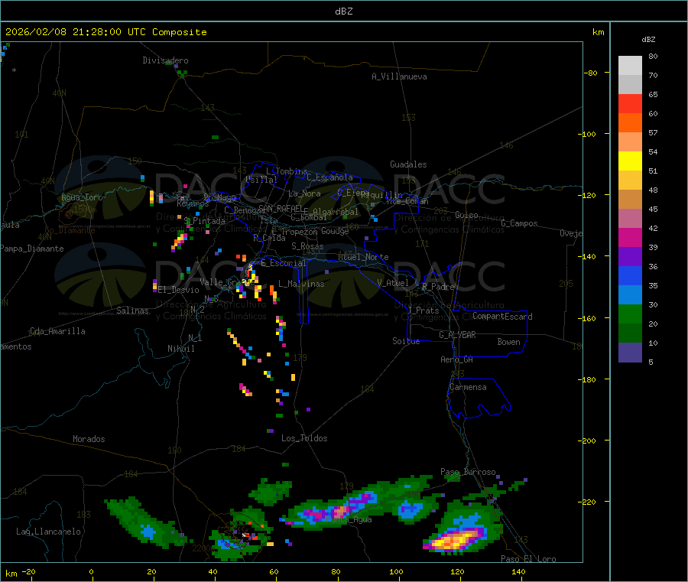Click the Los_Toldos map label
Image resolution: width=688 pixels, height=582 pixels.
pos(304,438)
